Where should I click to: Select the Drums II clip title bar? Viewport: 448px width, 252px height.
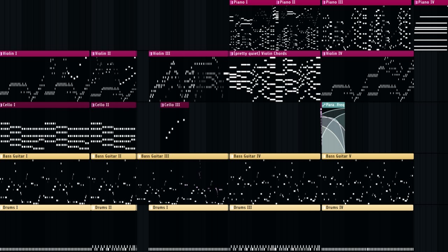pyautogui.click(x=114, y=208)
